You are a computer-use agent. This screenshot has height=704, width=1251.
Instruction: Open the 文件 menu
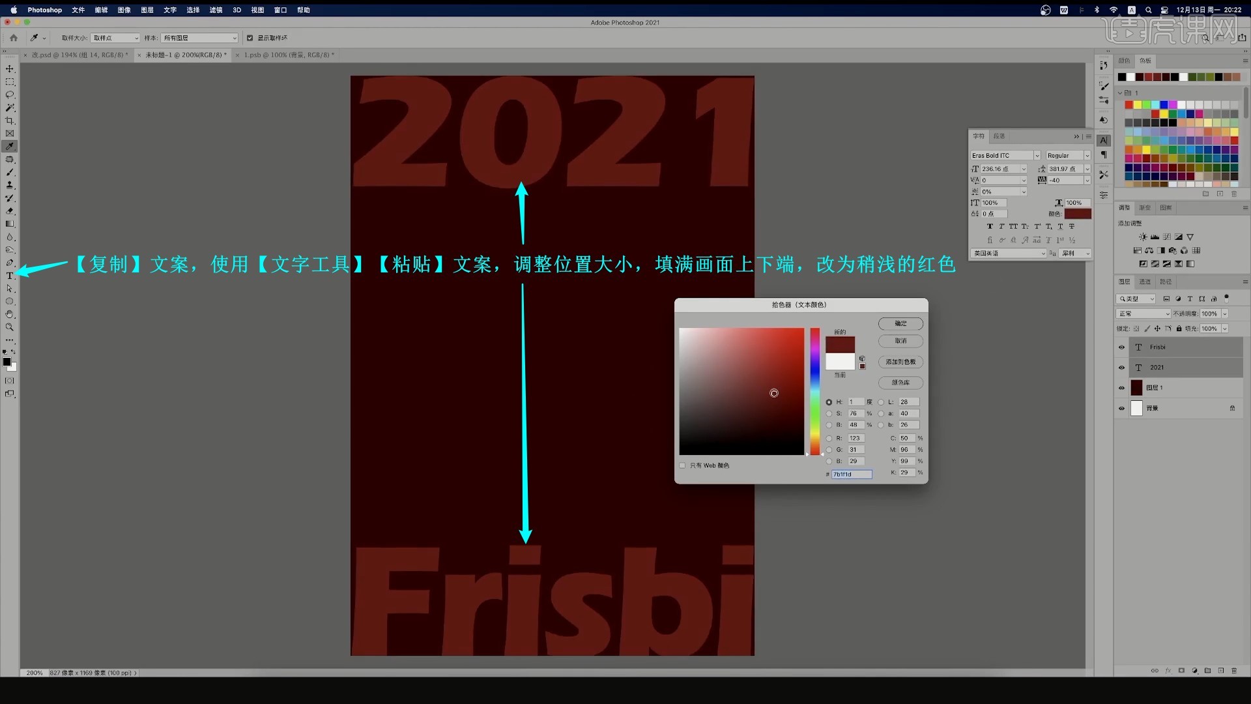coord(78,10)
